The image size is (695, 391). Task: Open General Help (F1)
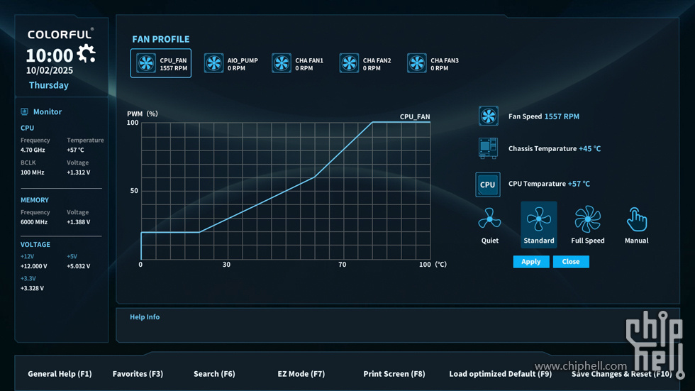pyautogui.click(x=60, y=374)
